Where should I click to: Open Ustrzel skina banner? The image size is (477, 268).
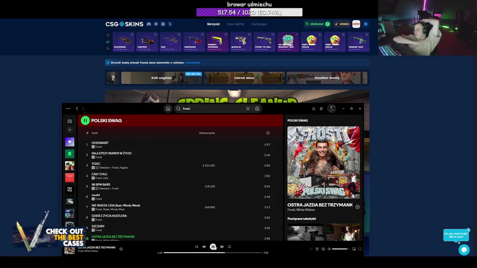click(244, 78)
